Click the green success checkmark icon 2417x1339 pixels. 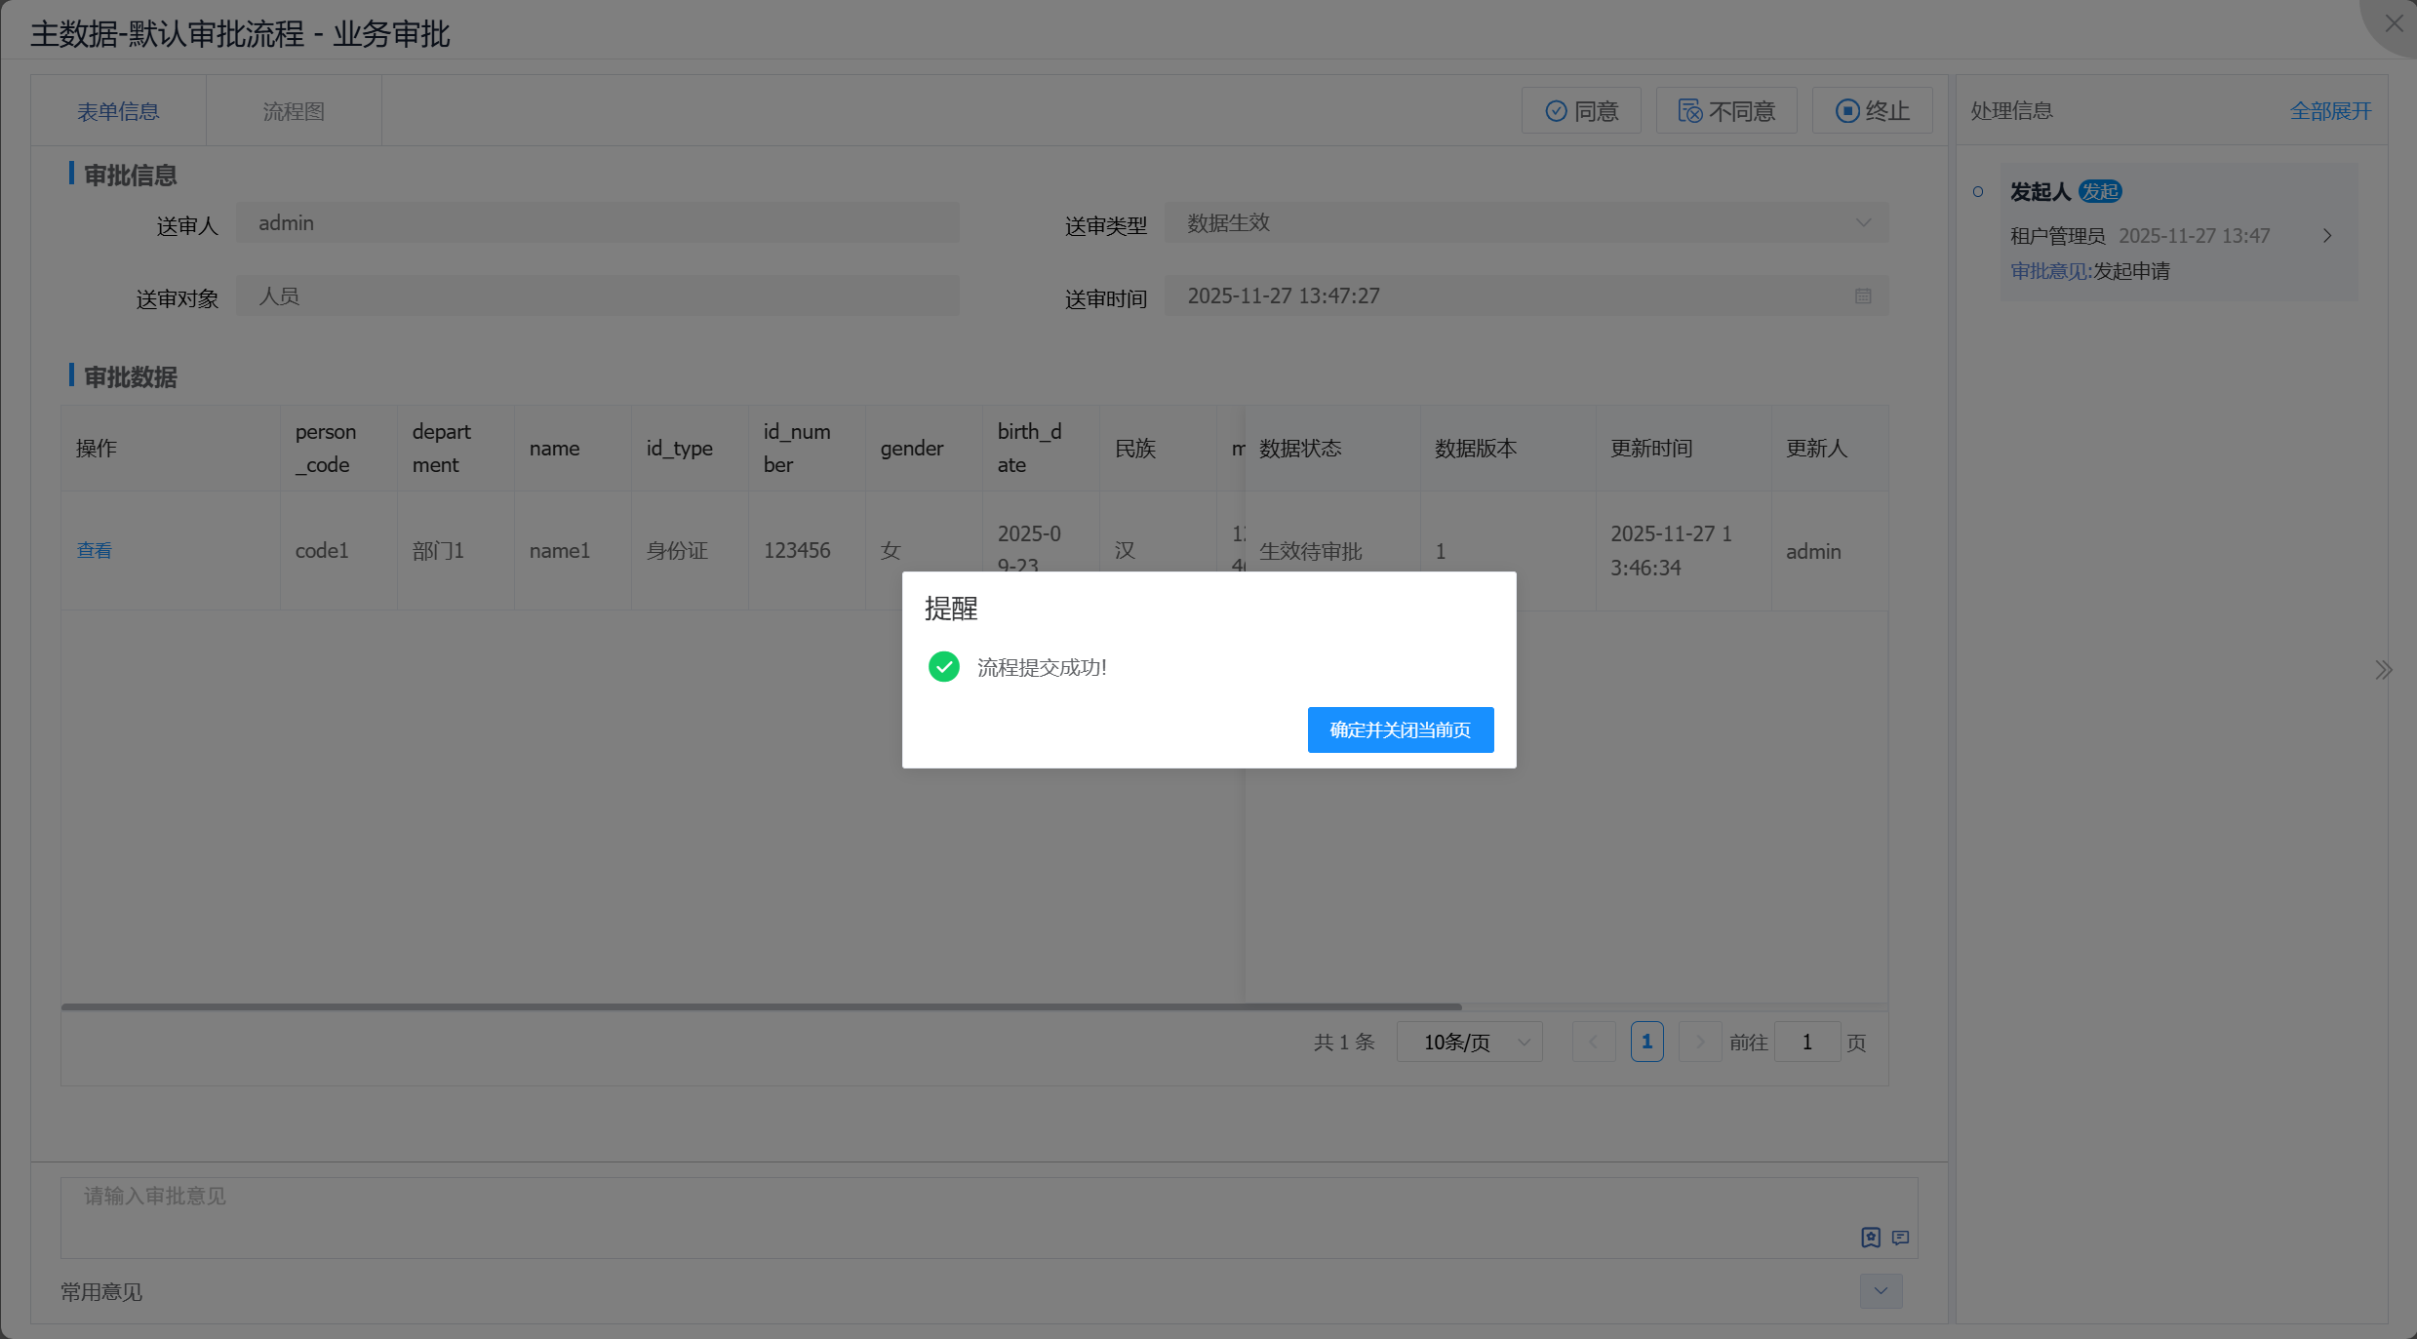click(x=943, y=667)
